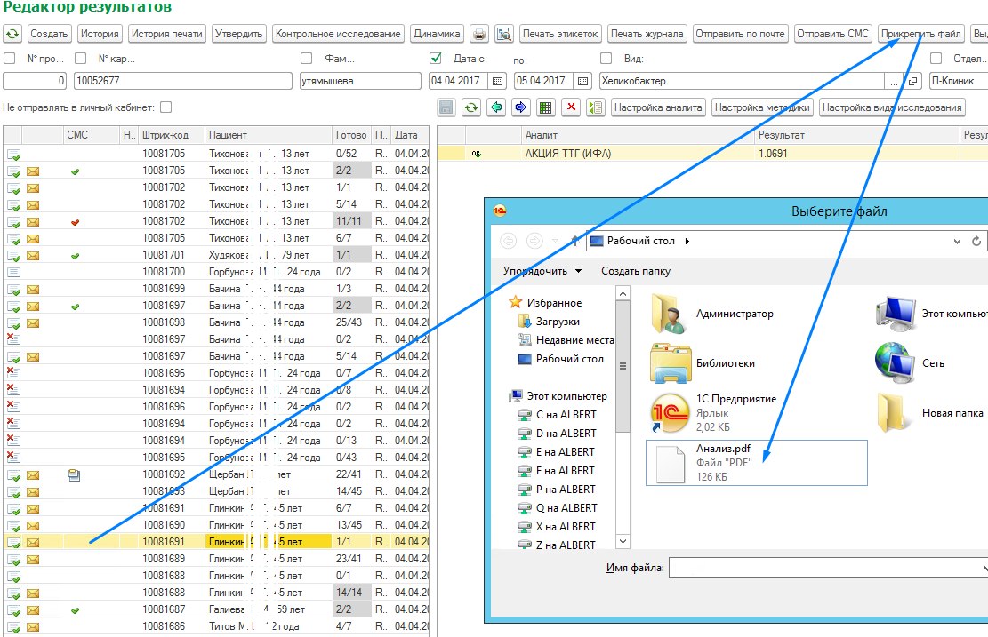Click the Прикрепить файл button
This screenshot has height=637, width=988.
point(920,34)
